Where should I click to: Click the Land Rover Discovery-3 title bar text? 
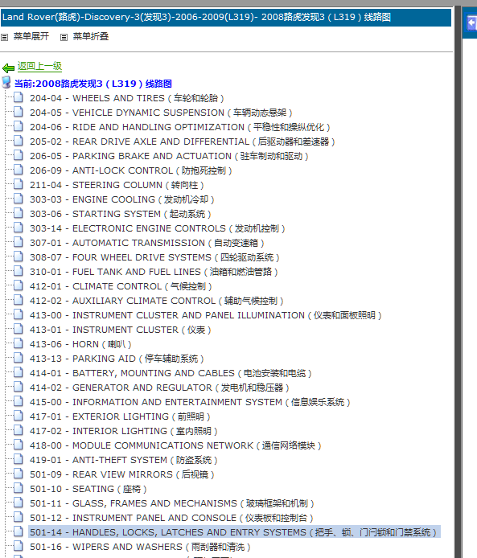point(196,17)
